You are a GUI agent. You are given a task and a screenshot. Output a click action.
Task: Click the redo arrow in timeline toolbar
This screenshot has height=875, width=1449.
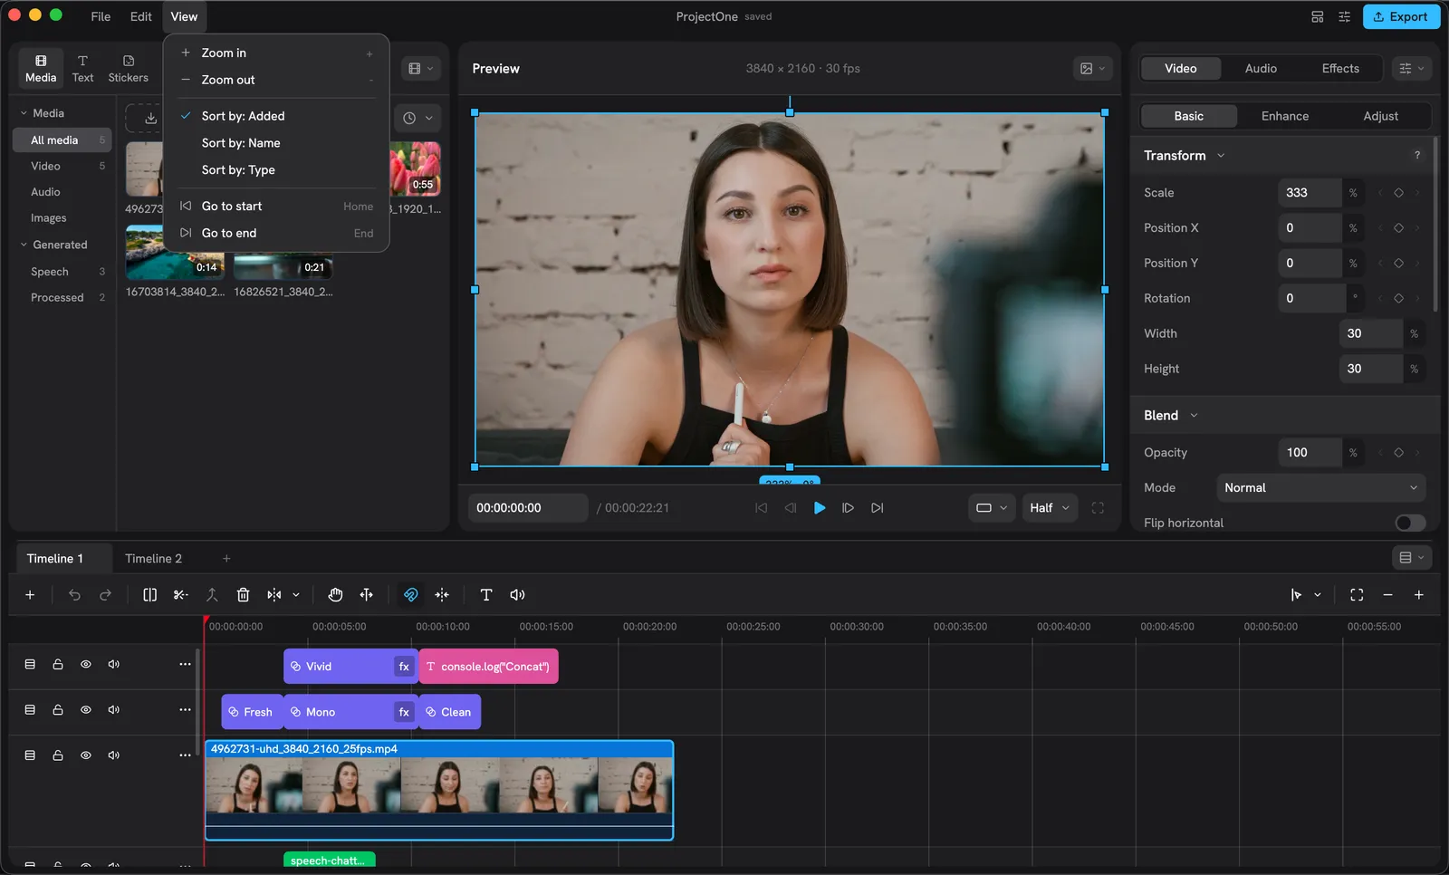105,595
